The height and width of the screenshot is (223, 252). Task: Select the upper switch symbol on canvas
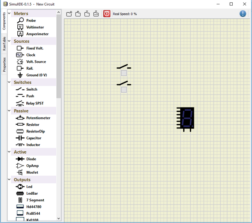point(124,67)
